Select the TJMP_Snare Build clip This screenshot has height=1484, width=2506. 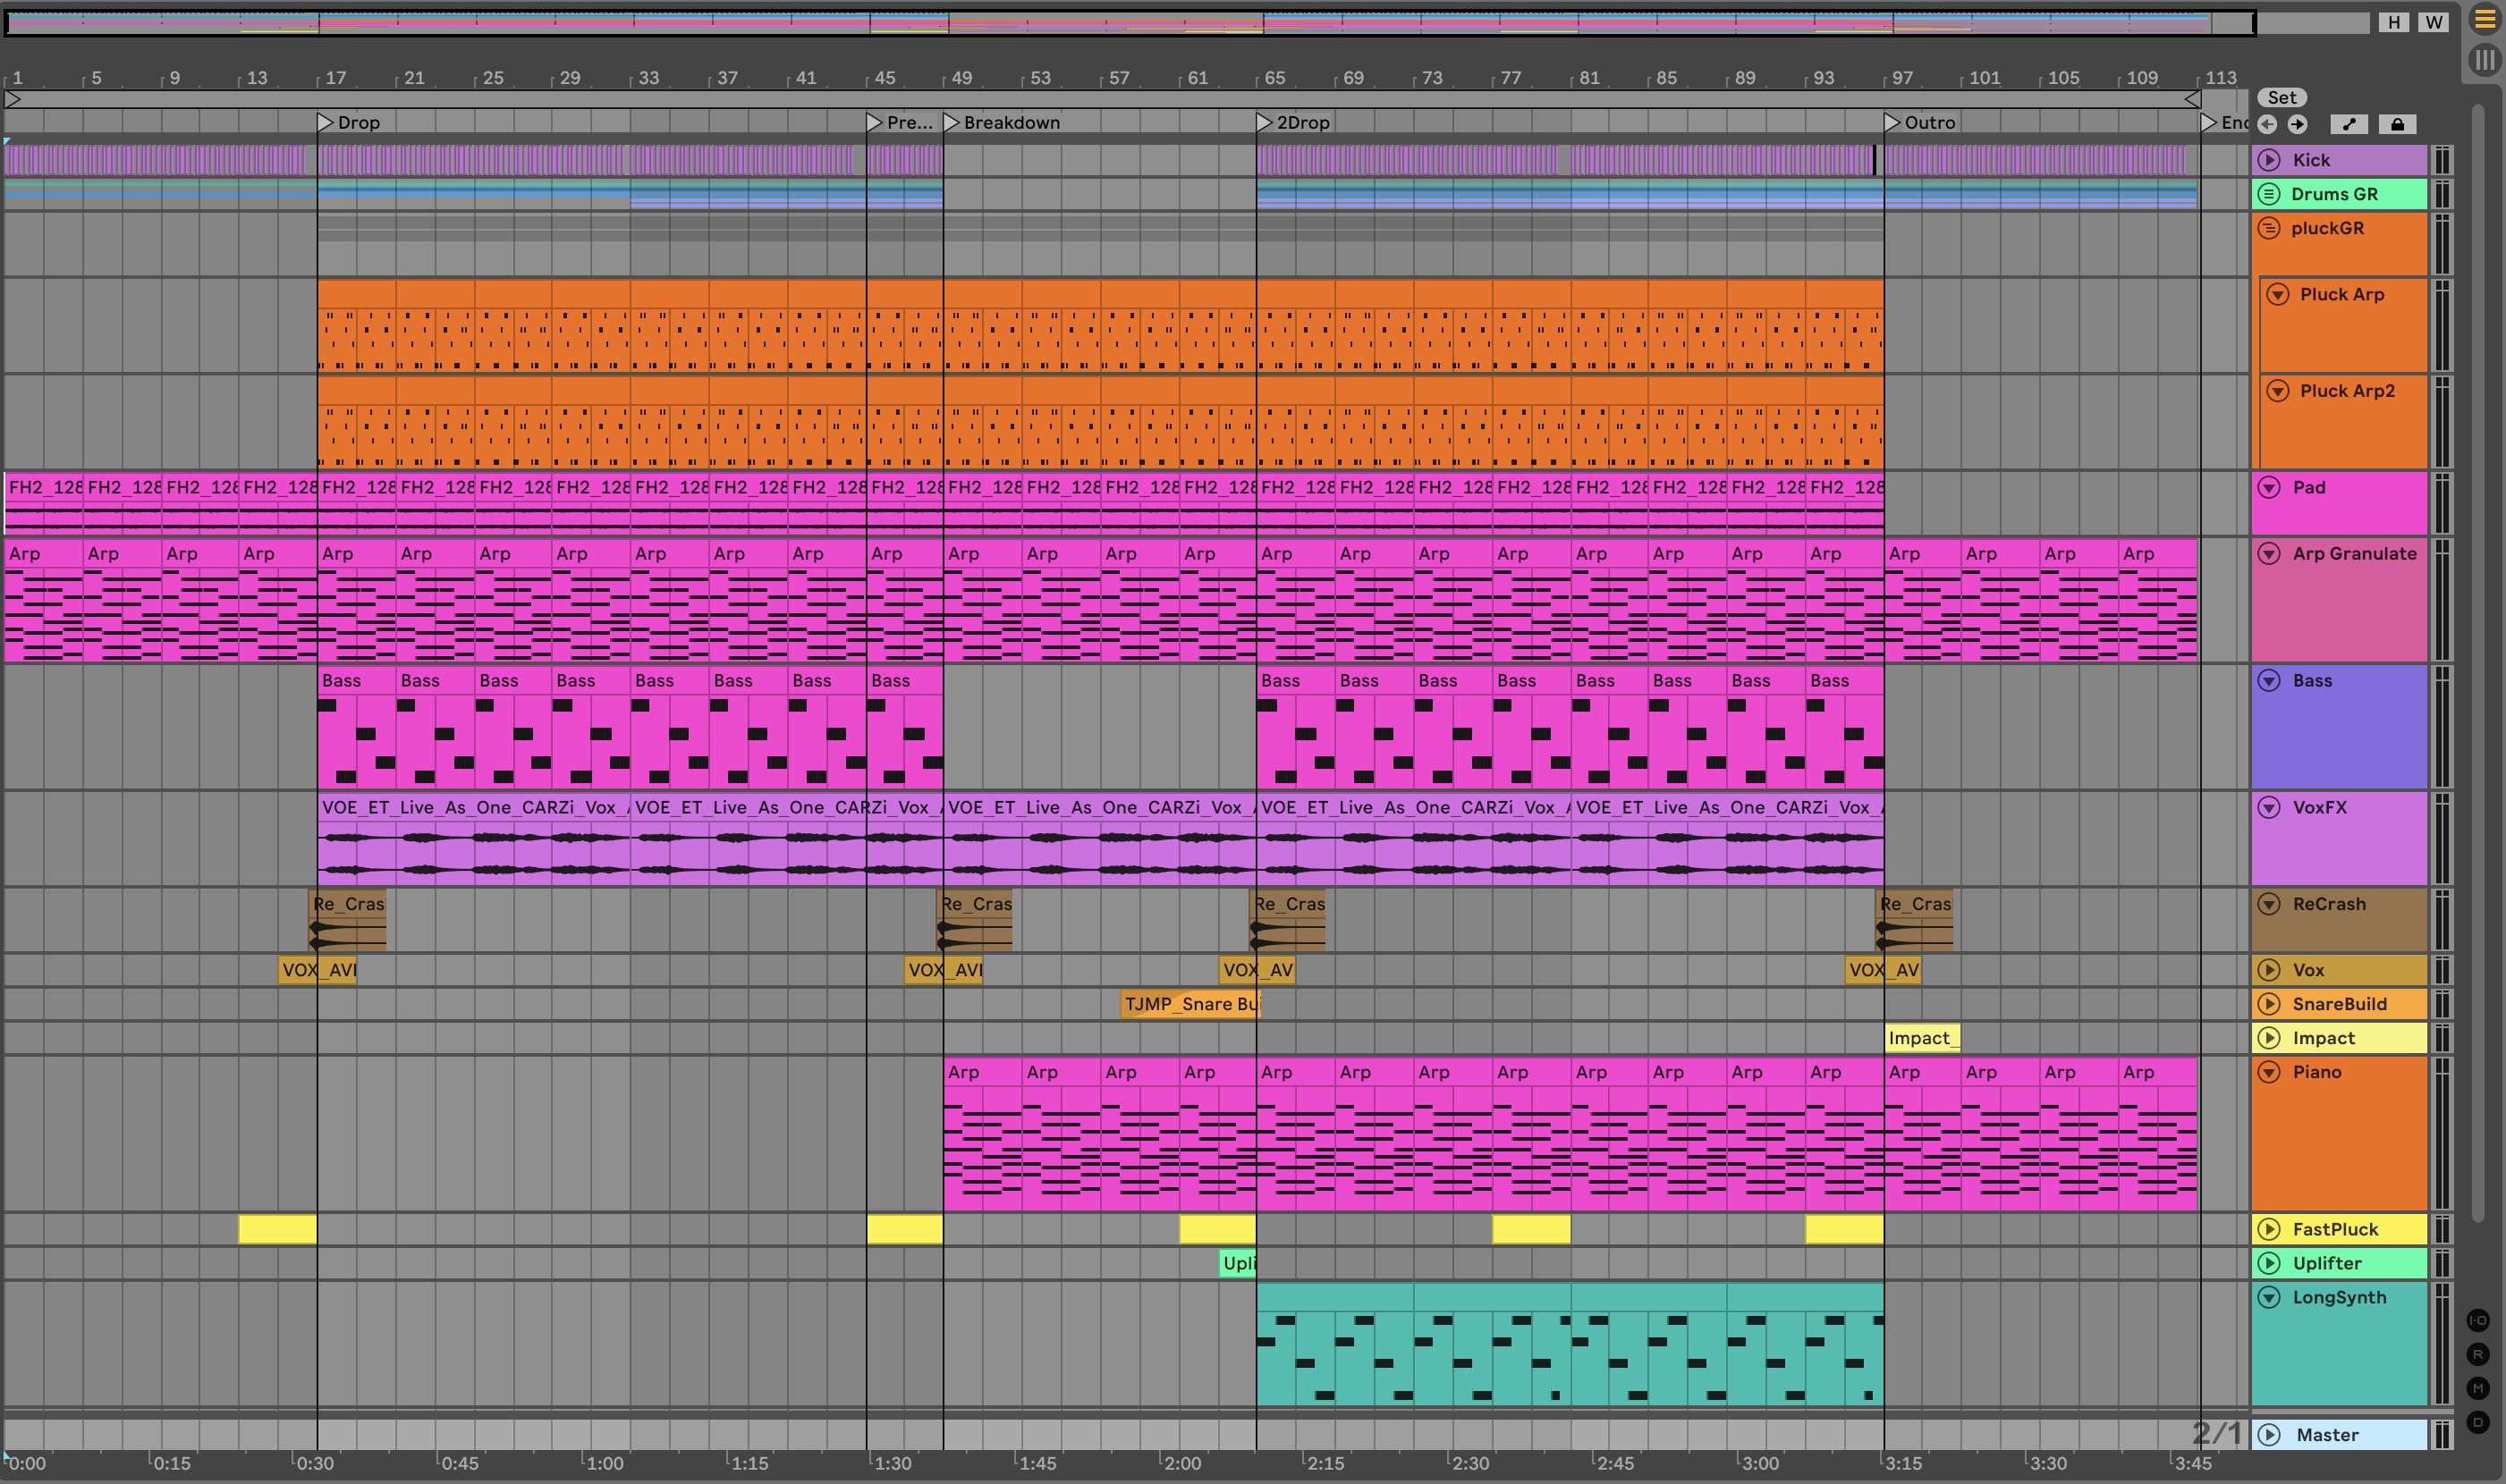tap(1189, 1004)
